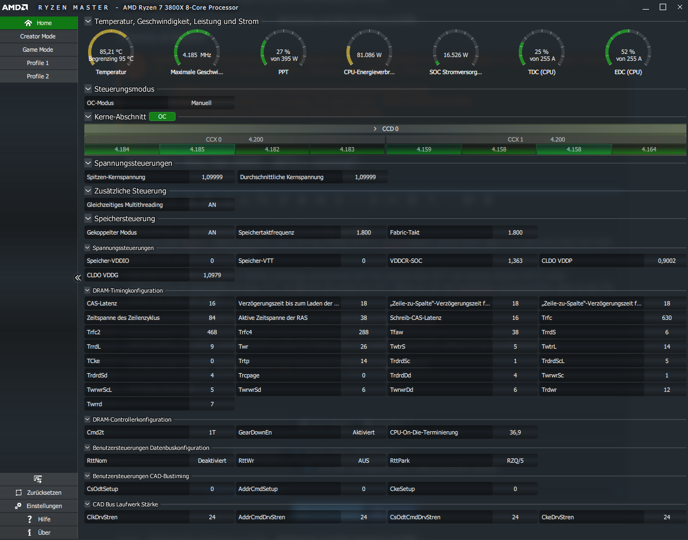Collapse Benutzersteuerungen CAD-Bustiming section
The image size is (688, 540).
point(88,476)
